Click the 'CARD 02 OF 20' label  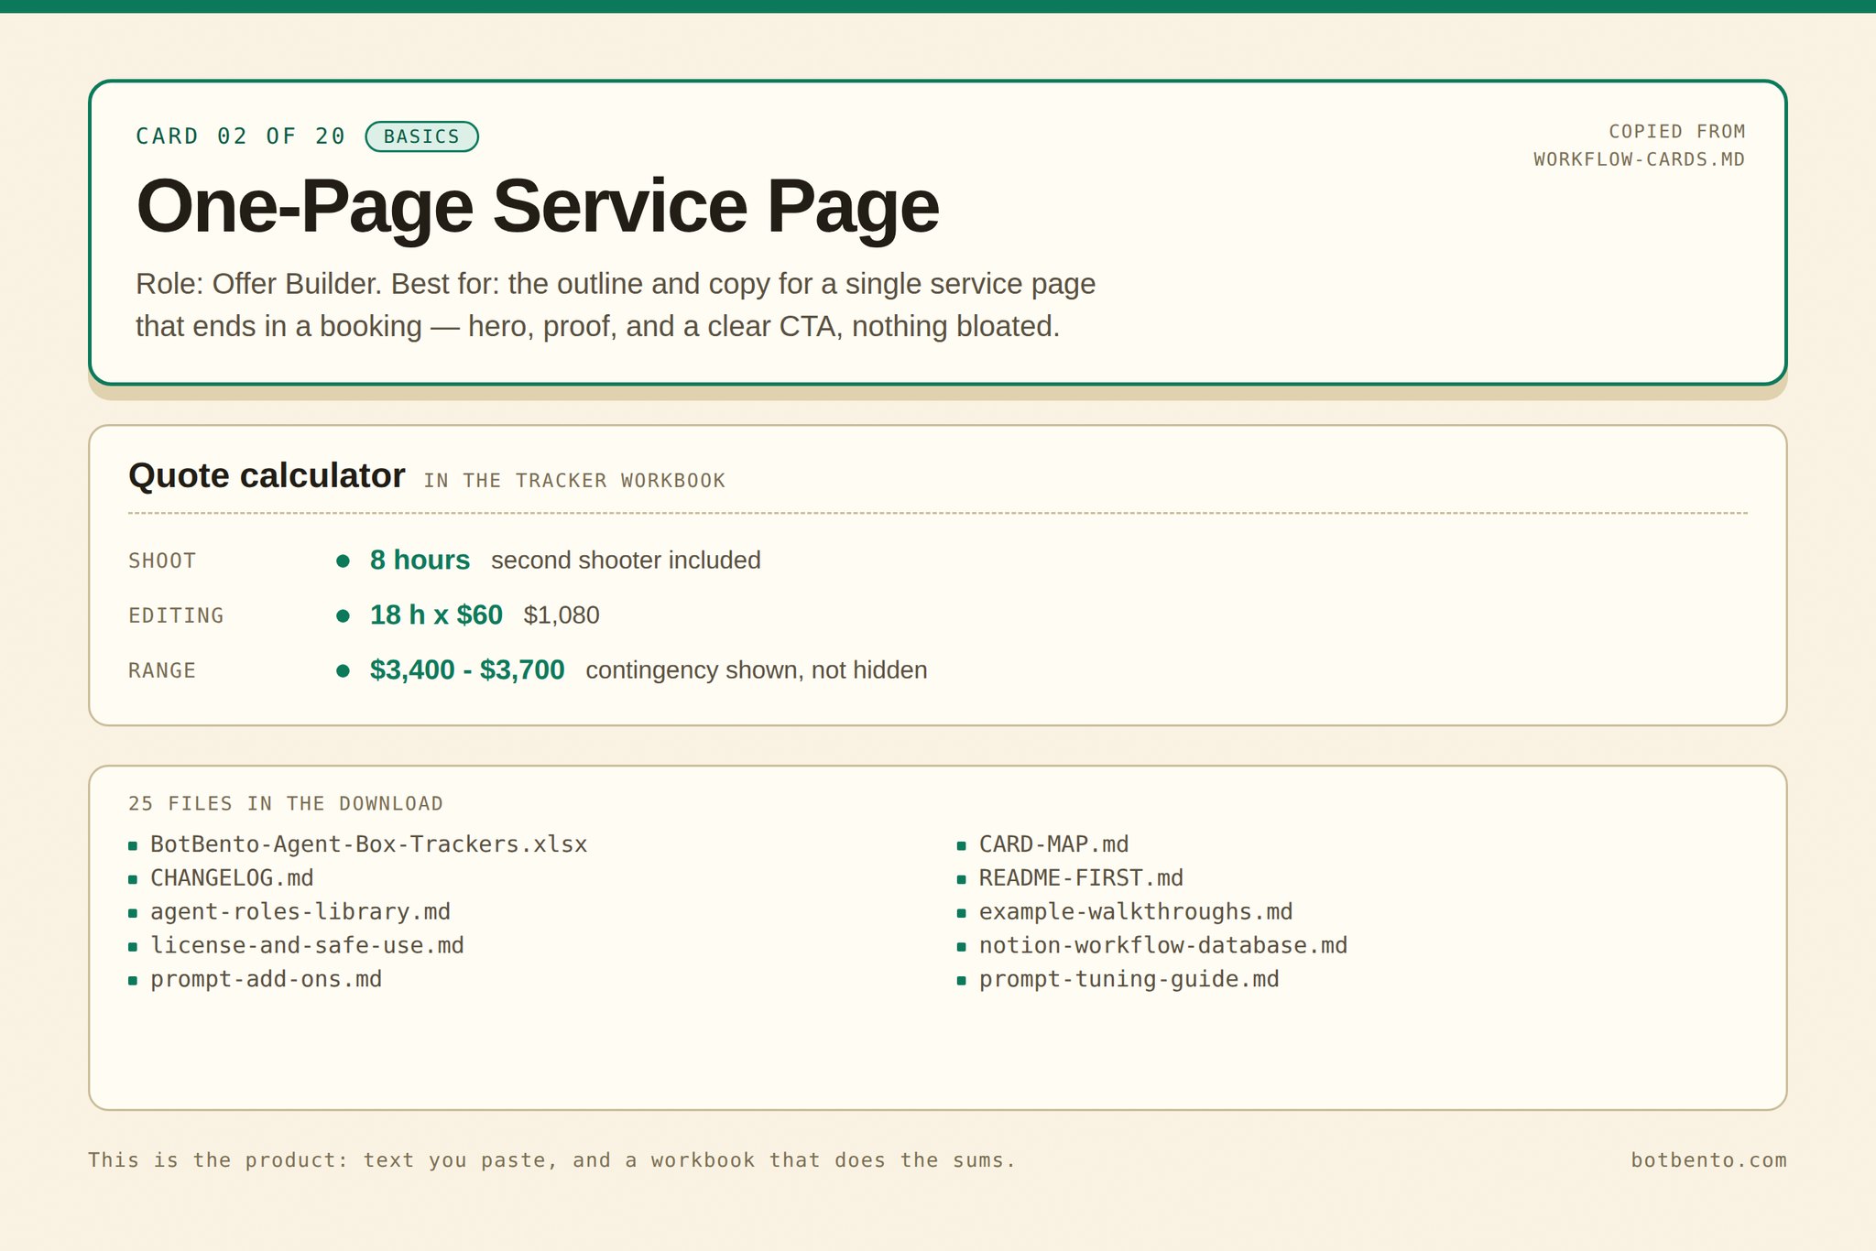point(241,136)
